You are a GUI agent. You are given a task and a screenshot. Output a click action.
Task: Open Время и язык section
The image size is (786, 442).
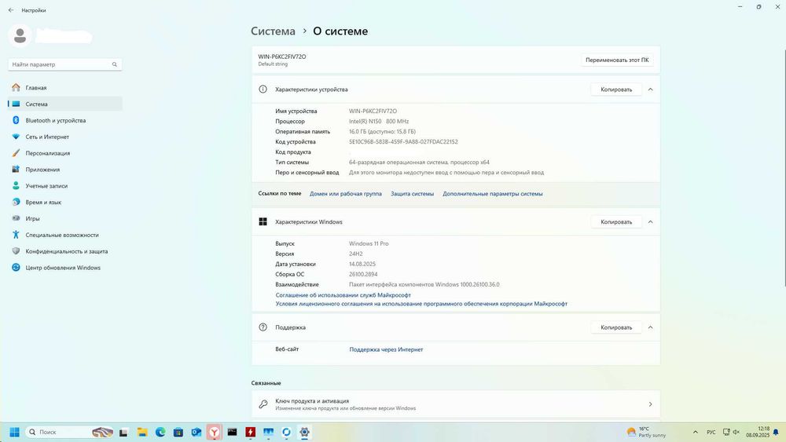click(x=65, y=203)
